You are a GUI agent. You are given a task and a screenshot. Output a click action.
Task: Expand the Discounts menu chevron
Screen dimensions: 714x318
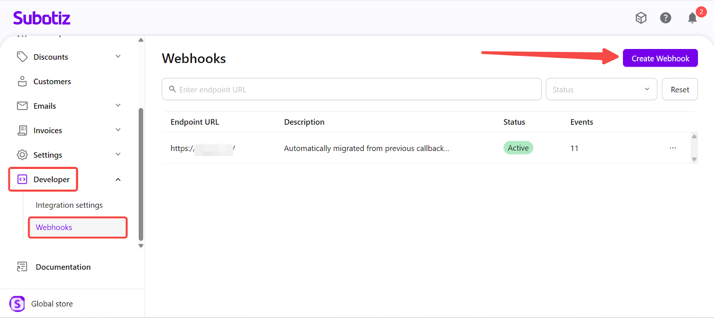tap(118, 57)
